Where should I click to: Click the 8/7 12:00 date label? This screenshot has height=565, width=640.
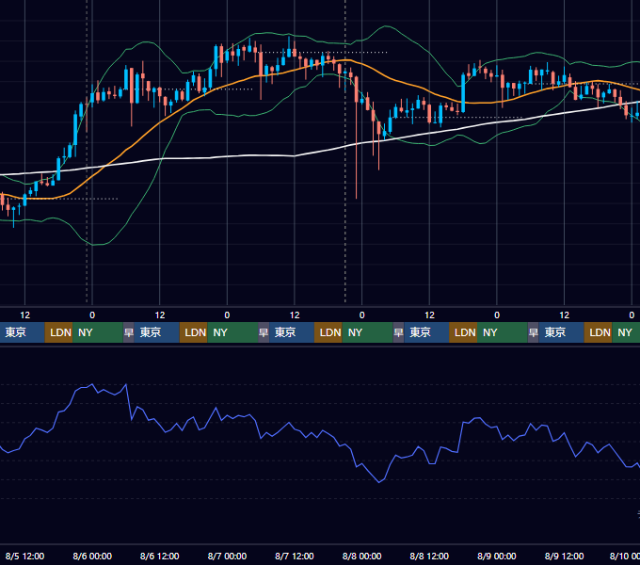click(x=295, y=556)
